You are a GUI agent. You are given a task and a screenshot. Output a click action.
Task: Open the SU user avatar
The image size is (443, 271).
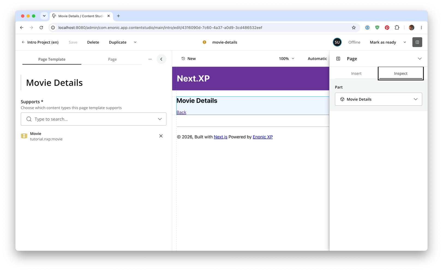337,42
